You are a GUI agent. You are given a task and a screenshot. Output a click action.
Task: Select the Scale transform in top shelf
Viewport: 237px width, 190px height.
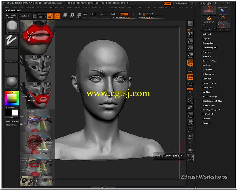coord(71,16)
